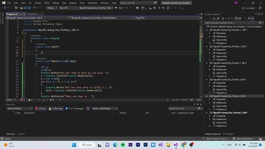Click Collapse All icon in Solution Explorer
Image resolution: width=265 pixels, height=149 pixels.
pos(236,19)
